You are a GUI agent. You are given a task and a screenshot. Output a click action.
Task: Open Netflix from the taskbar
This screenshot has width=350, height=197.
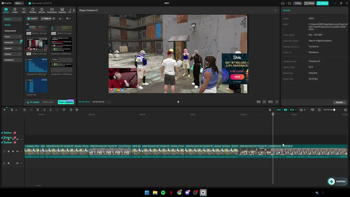coord(171,193)
